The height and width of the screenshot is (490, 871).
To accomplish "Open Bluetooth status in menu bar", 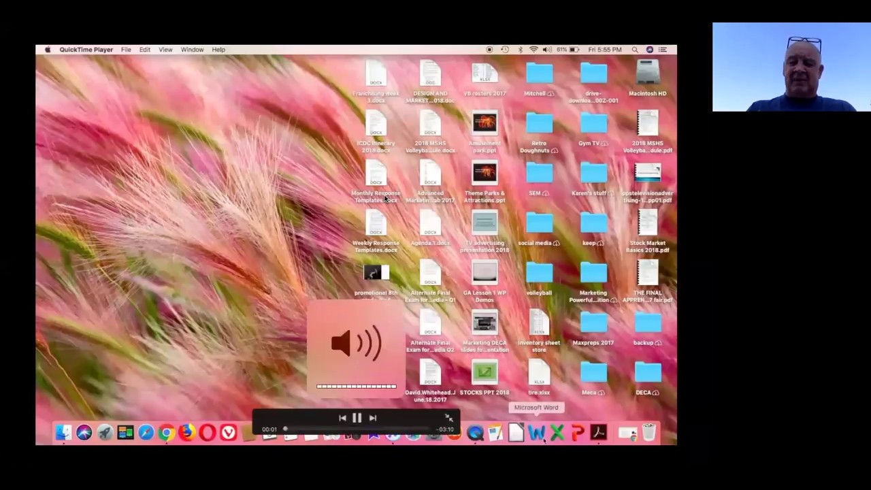I will pos(520,50).
